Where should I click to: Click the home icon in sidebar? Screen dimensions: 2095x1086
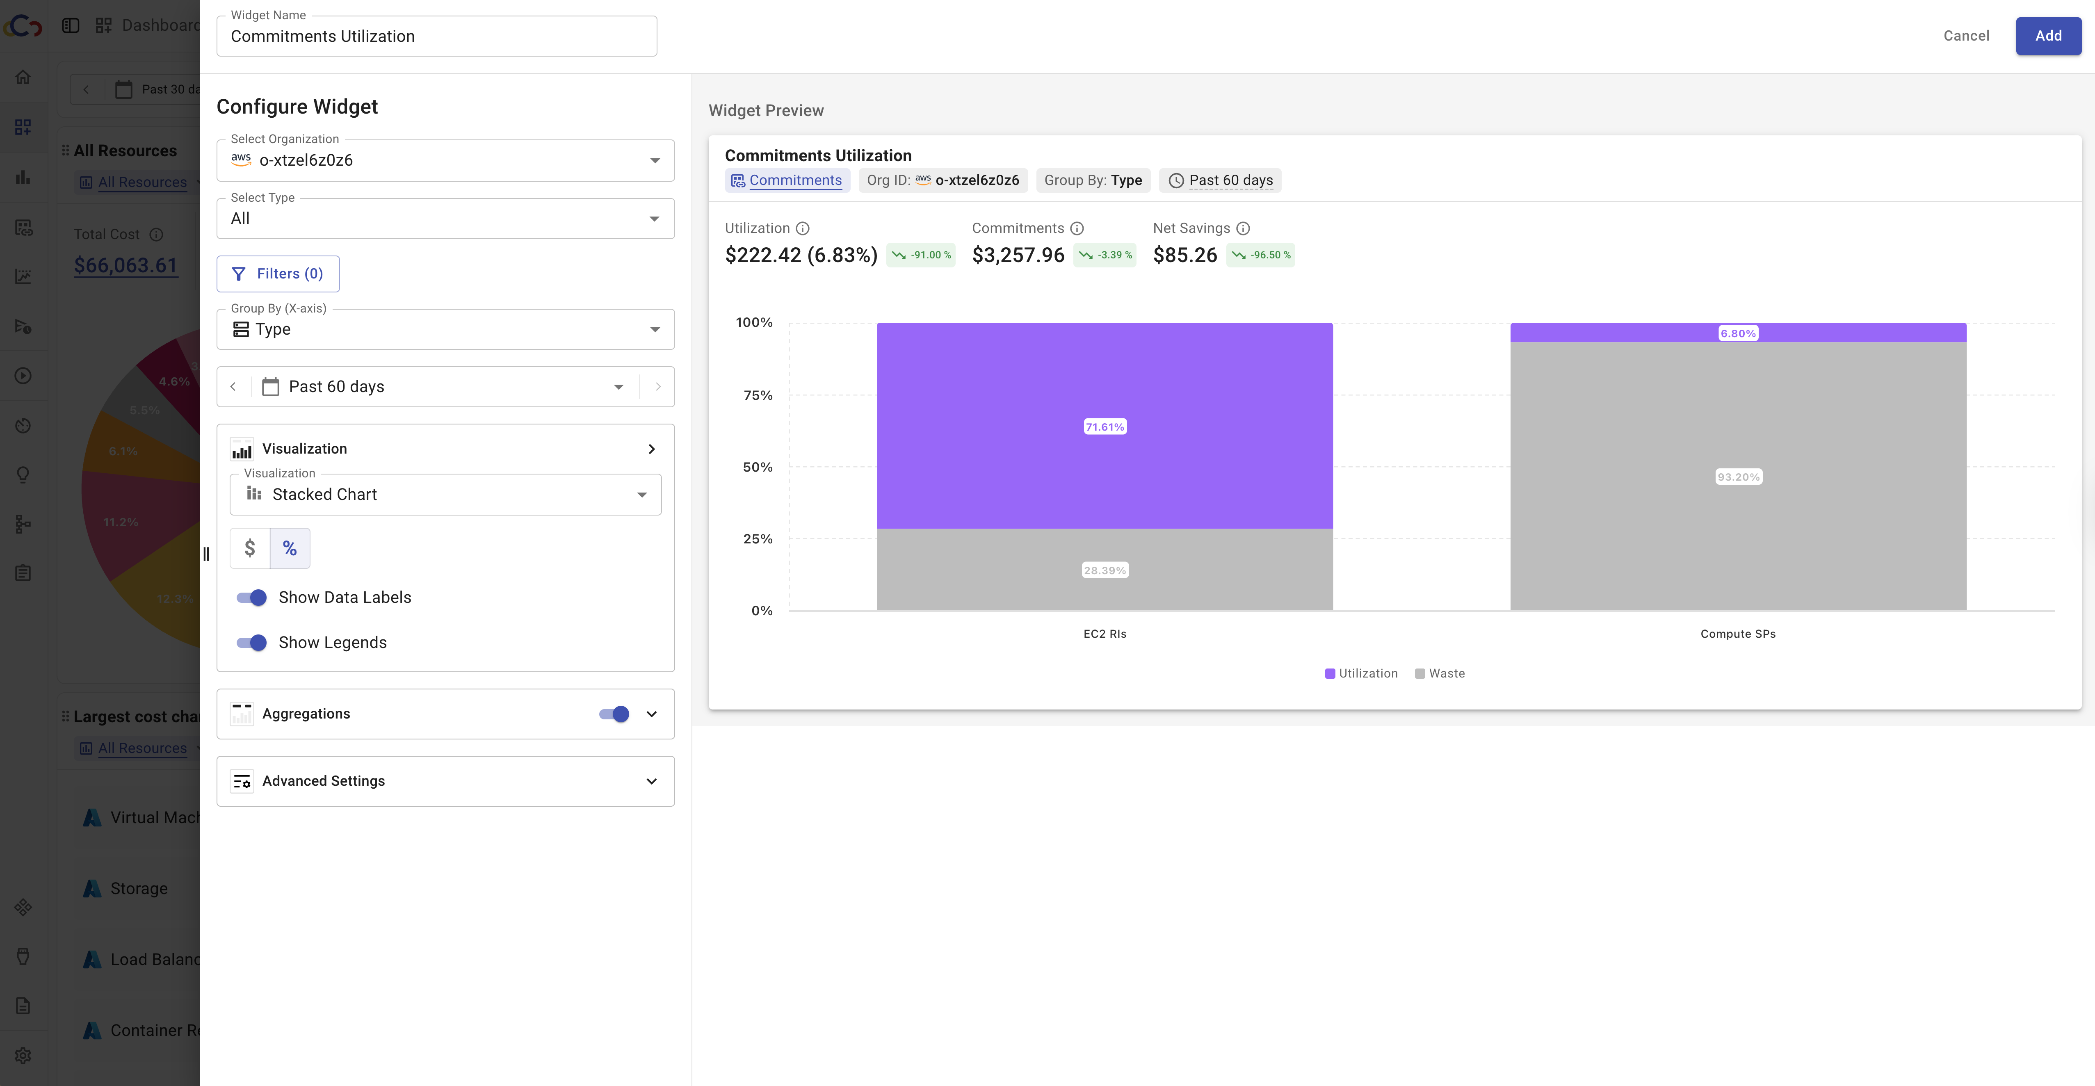24,77
